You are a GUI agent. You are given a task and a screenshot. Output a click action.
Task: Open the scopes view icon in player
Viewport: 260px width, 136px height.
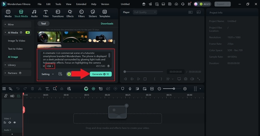[x=199, y=12]
